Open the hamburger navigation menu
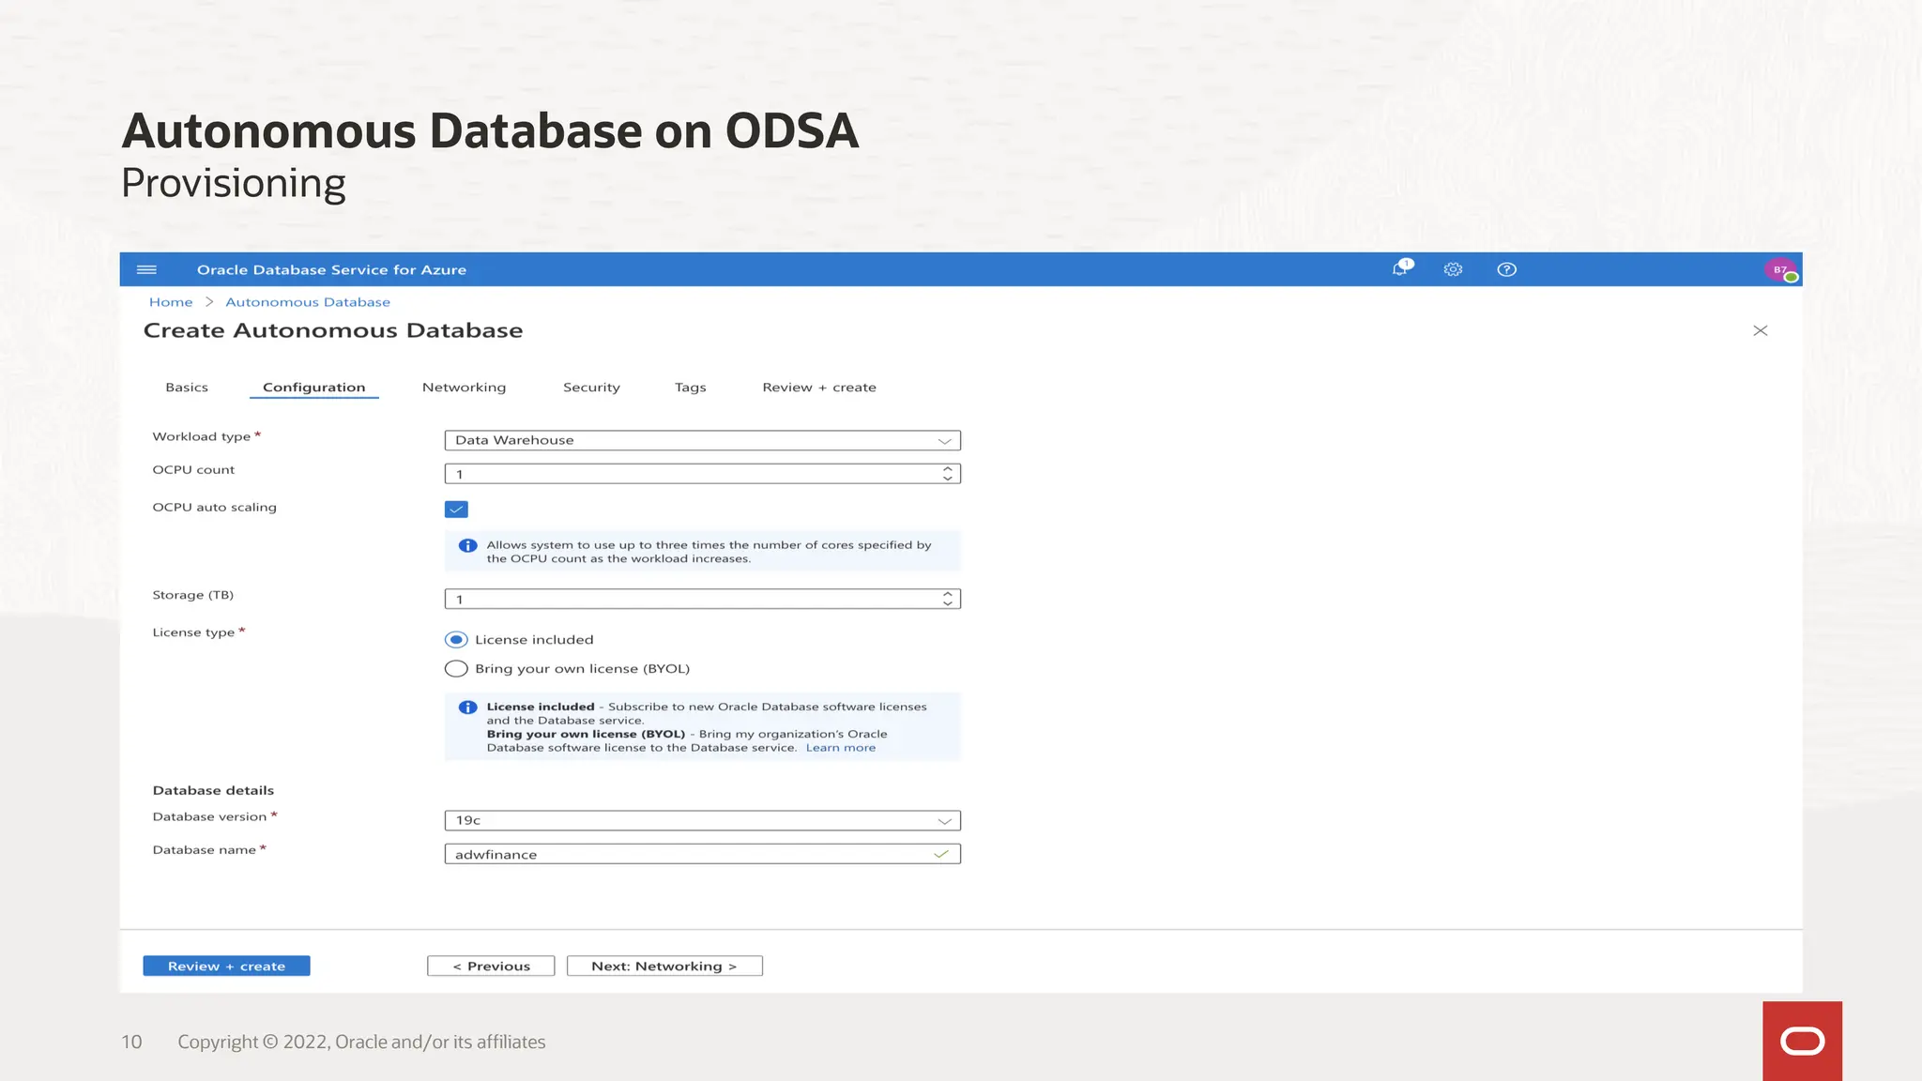Screen dimensions: 1922x1081 (x=146, y=269)
